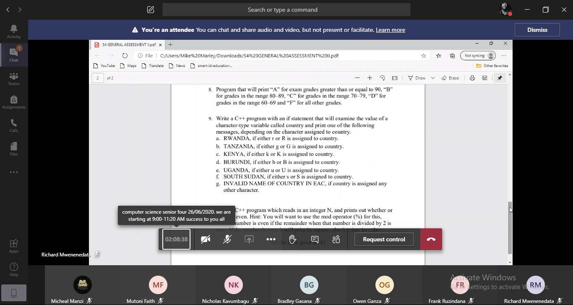Go forward using Teams forward arrow
Screen dimensions: 573x305
(20, 10)
